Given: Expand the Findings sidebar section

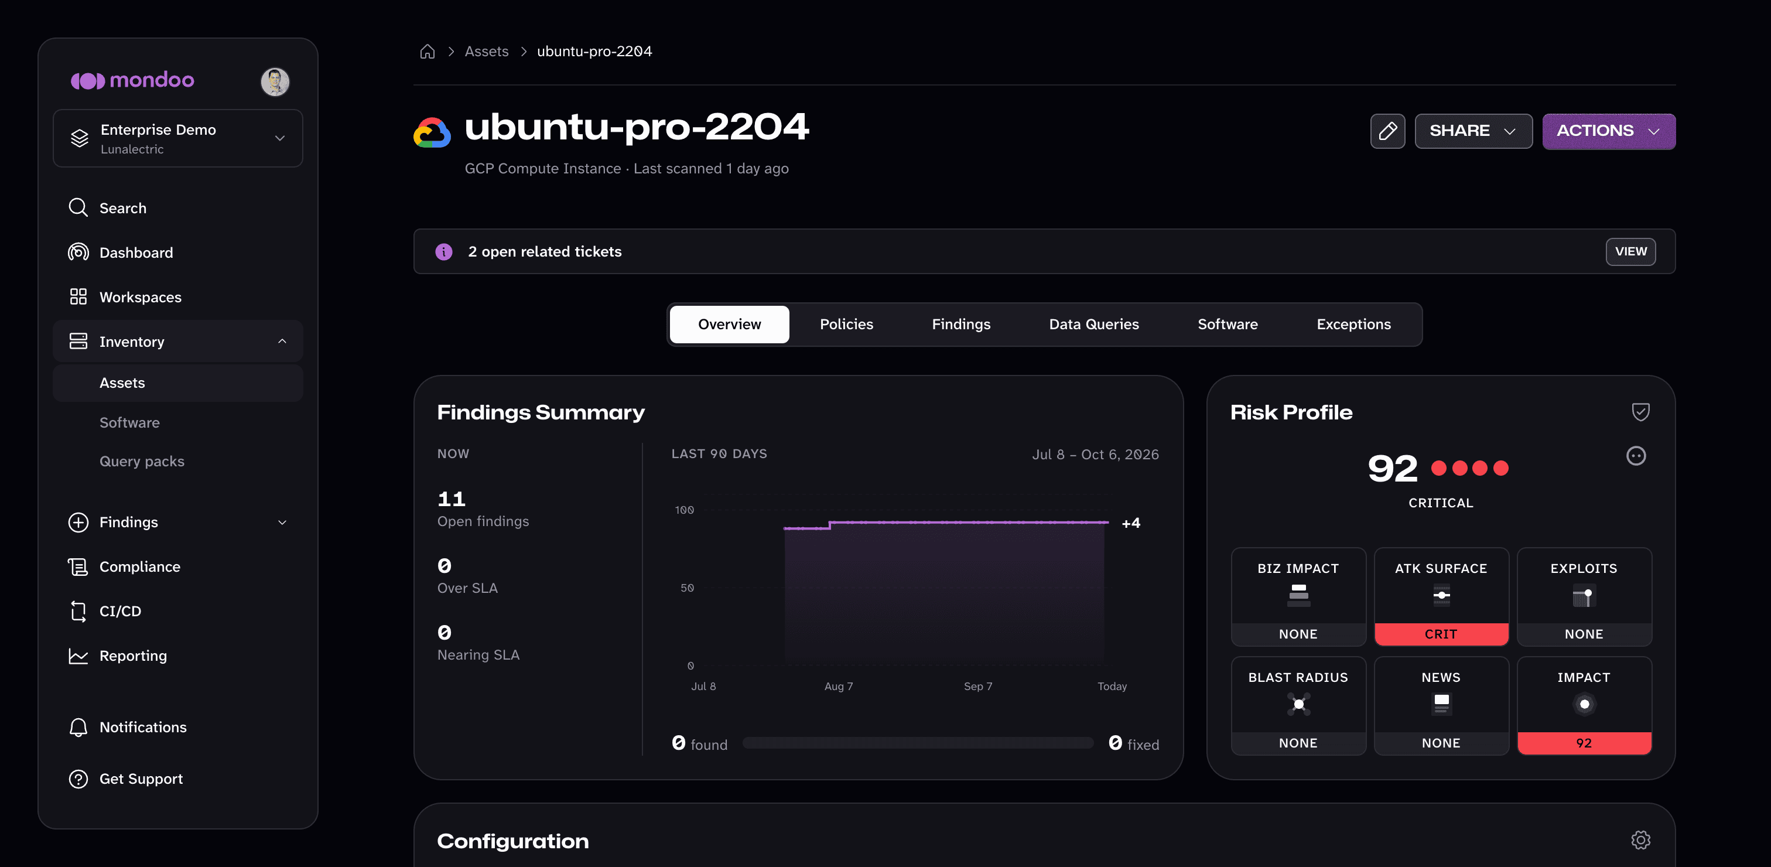Looking at the screenshot, I should pyautogui.click(x=178, y=522).
